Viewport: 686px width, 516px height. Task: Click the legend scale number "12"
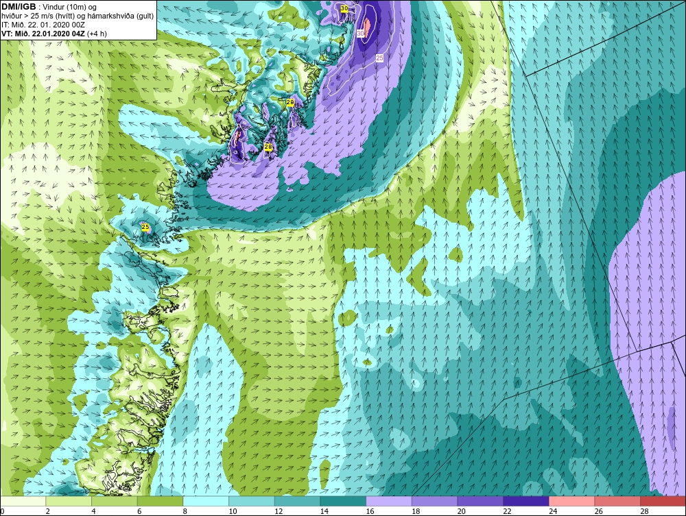[x=279, y=511]
